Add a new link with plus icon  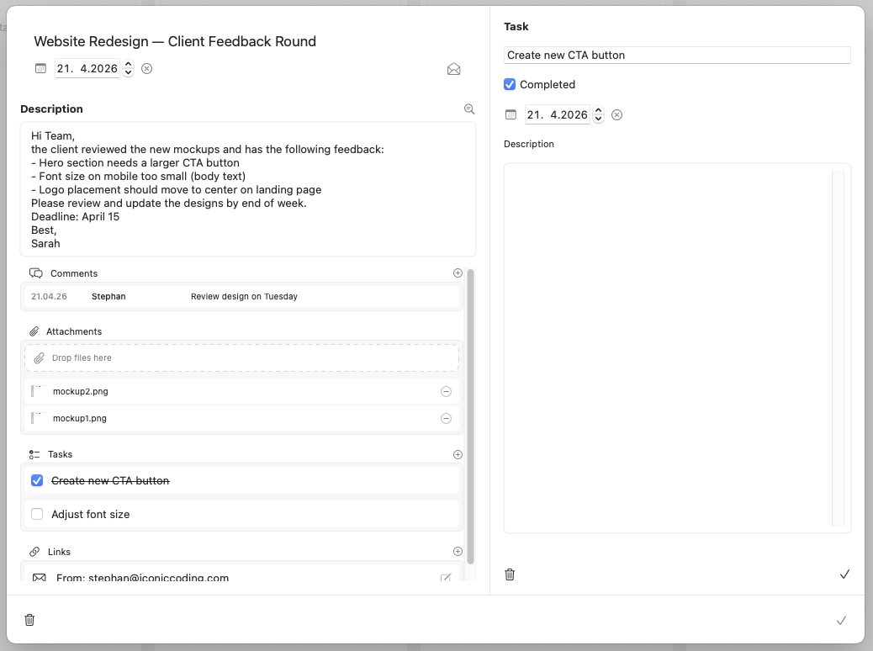click(x=458, y=552)
